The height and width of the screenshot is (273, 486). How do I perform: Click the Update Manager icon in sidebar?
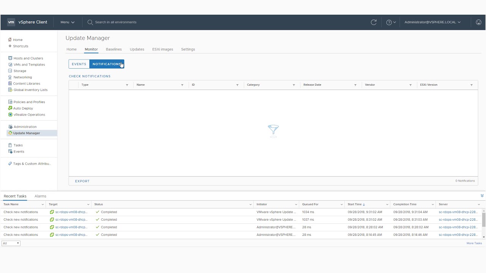[x=10, y=133]
